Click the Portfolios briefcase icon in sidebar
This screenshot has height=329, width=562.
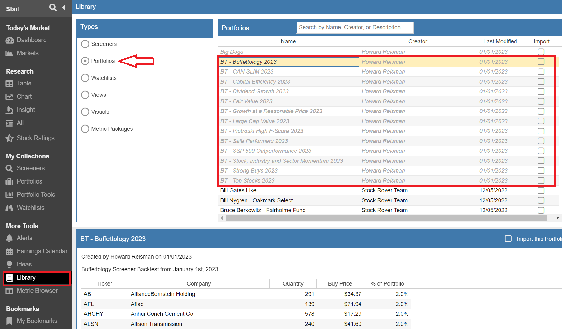click(9, 182)
